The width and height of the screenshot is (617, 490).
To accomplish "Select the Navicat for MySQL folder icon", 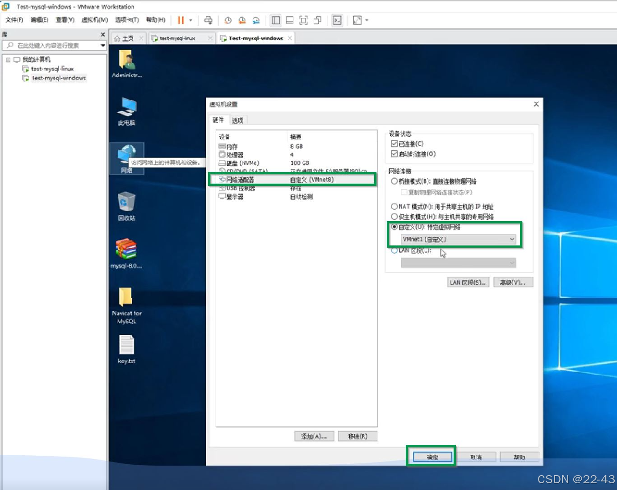I will click(127, 305).
